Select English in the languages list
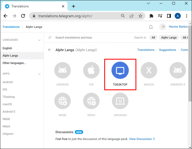The width and height of the screenshot is (192, 149). tap(7, 48)
